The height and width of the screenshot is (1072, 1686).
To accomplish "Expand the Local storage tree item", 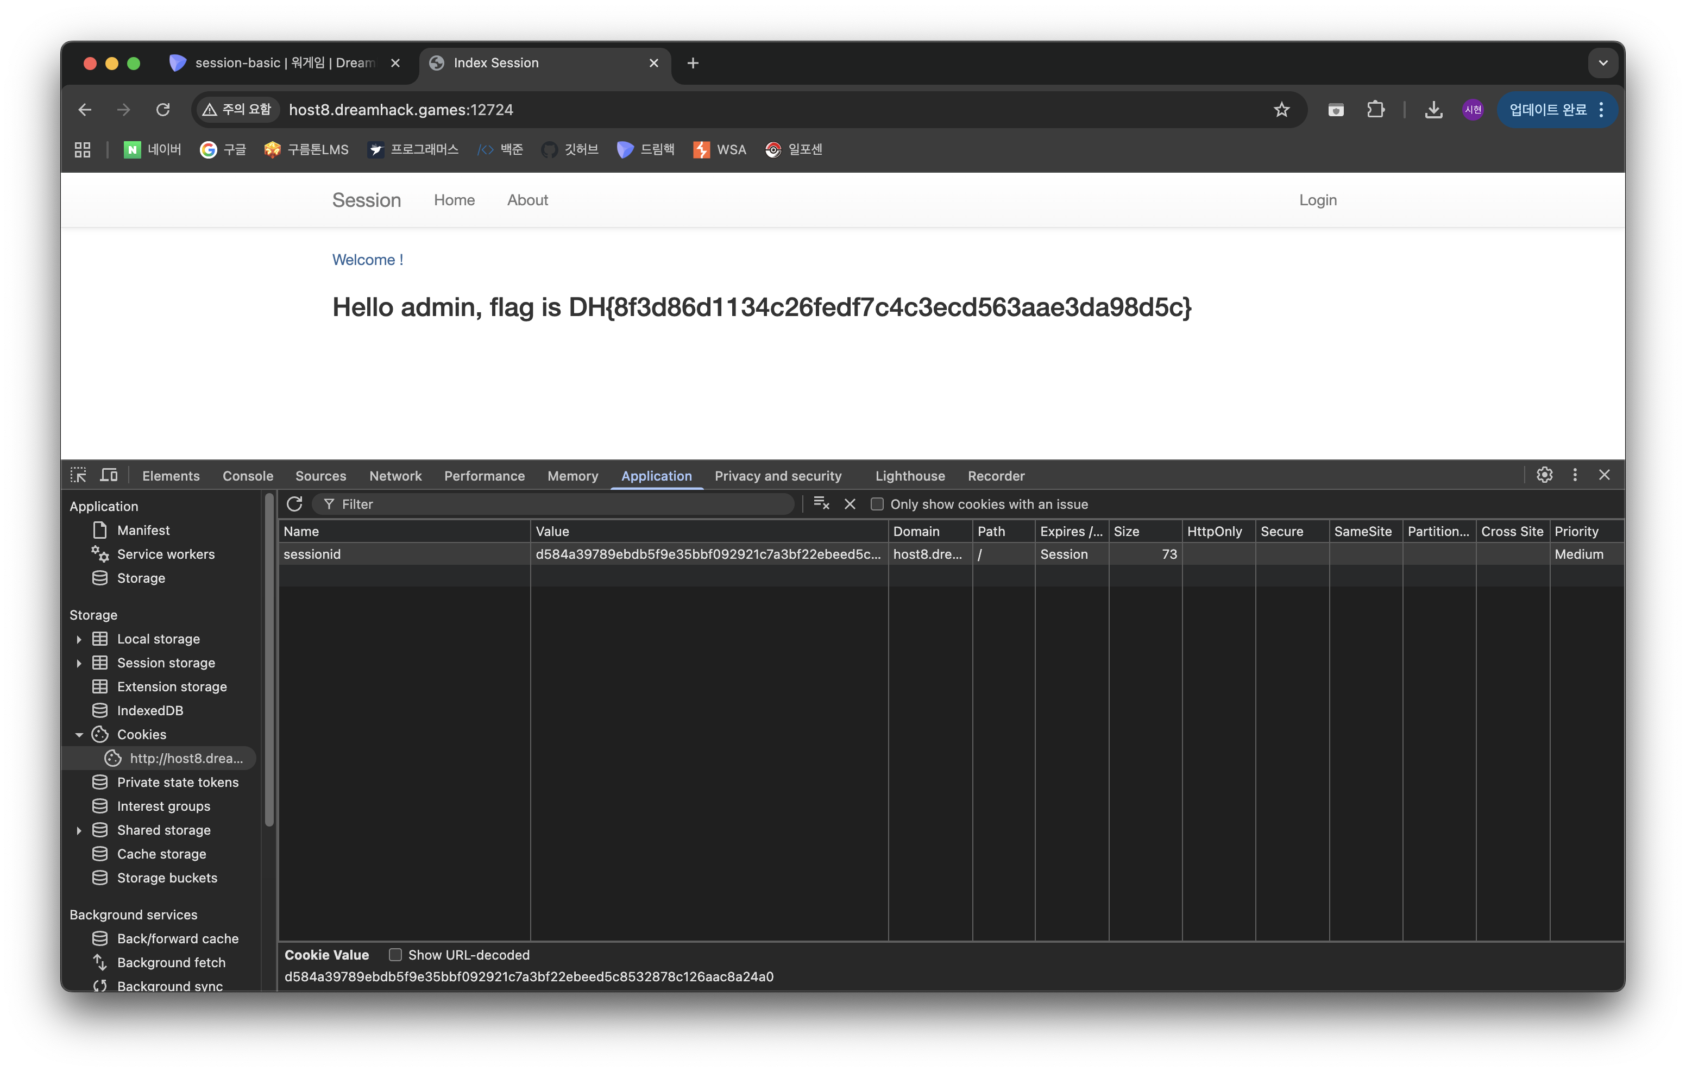I will [79, 639].
